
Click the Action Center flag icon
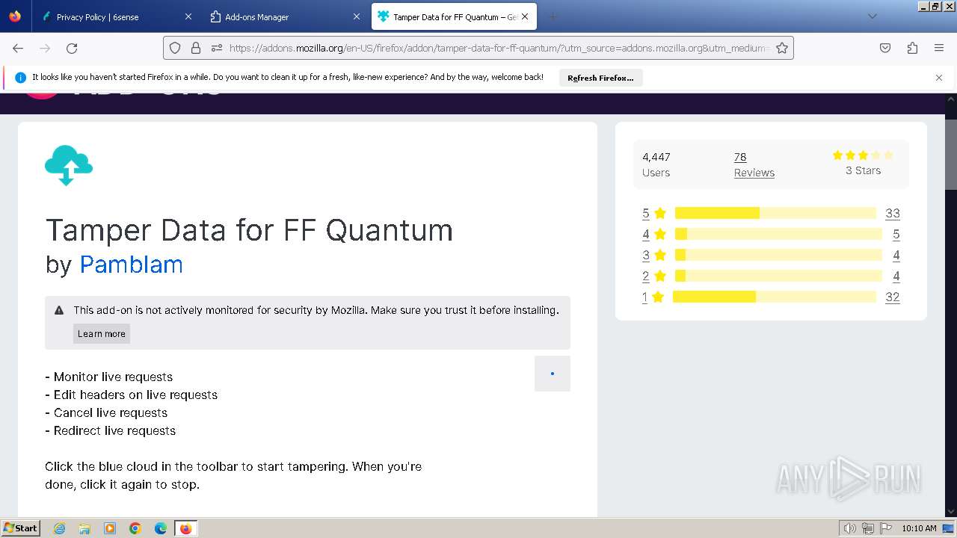(886, 528)
